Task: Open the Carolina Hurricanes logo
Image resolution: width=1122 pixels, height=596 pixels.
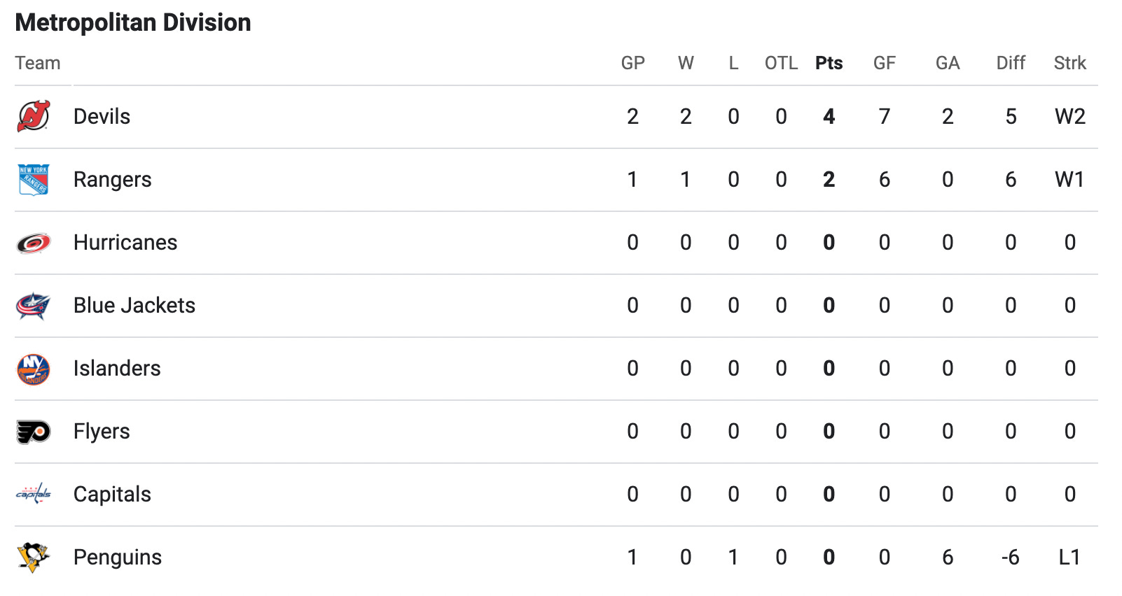Action: [x=34, y=243]
